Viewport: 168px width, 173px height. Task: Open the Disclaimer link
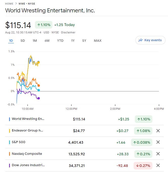[68, 32]
